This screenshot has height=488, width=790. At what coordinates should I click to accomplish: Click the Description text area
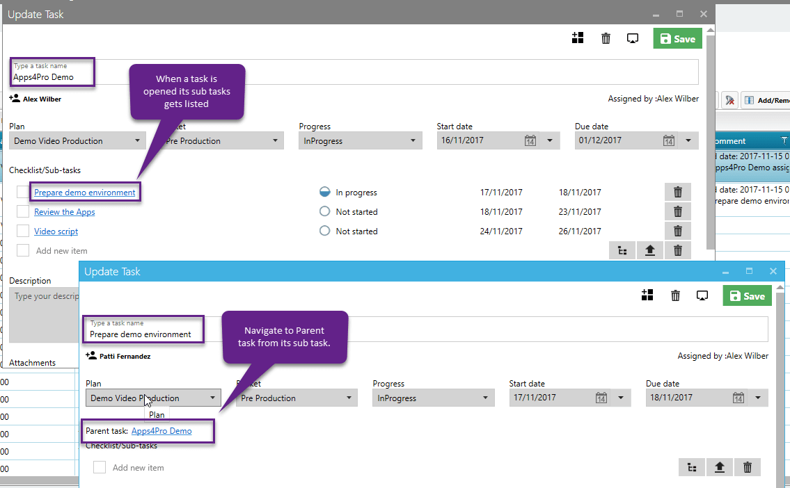pyautogui.click(x=45, y=315)
